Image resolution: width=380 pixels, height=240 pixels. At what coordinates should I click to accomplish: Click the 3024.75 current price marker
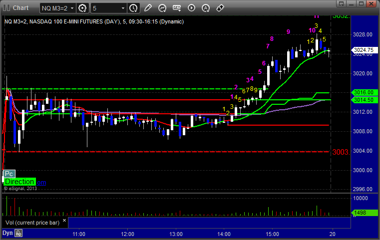pos(364,50)
